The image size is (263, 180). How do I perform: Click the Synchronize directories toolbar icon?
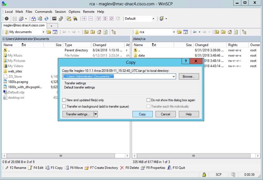point(40,19)
